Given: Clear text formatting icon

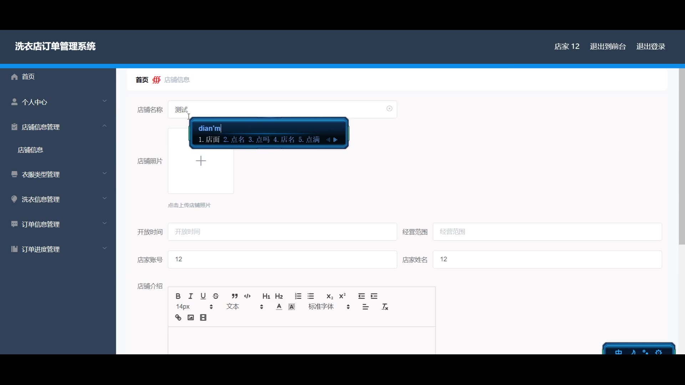Looking at the screenshot, I should [x=385, y=307].
